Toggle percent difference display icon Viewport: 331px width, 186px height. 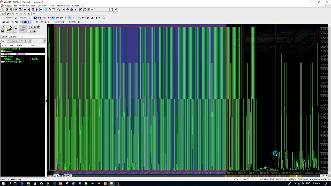point(88,18)
